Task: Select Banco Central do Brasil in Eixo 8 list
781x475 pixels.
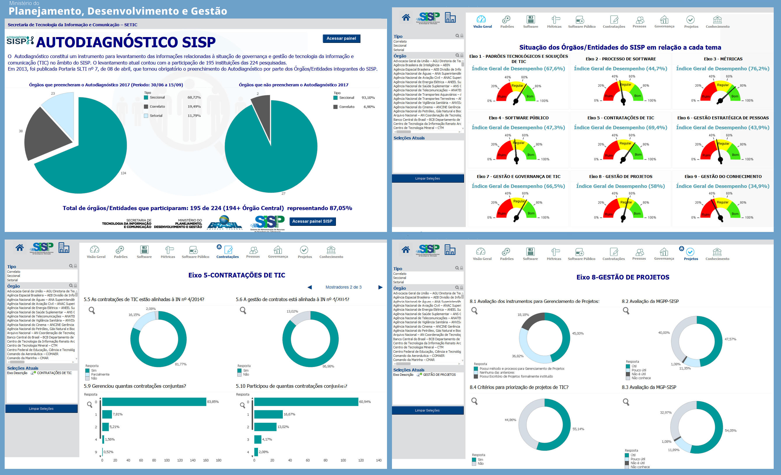Action: (427, 339)
